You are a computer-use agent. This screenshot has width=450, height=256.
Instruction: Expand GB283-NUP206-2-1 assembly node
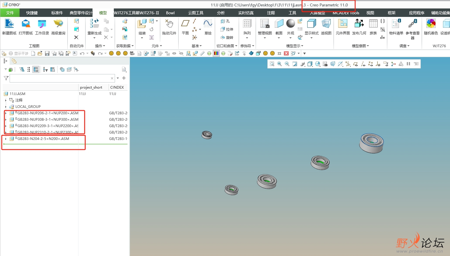(6, 113)
